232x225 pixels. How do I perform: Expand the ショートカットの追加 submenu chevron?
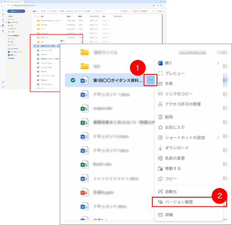(218, 138)
